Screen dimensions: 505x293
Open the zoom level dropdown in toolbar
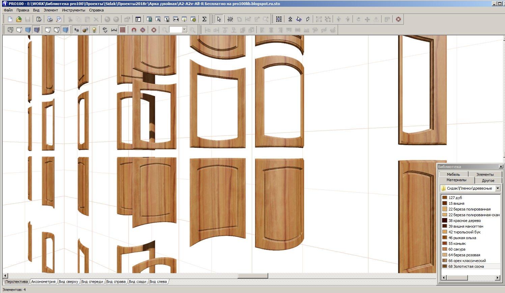[x=184, y=30]
